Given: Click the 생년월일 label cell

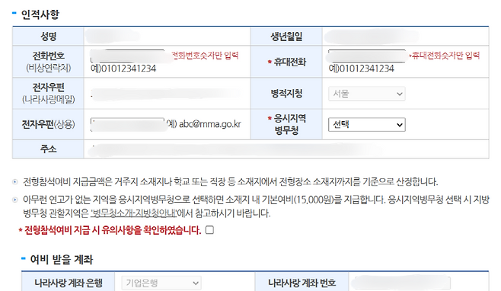Looking at the screenshot, I should tap(286, 36).
